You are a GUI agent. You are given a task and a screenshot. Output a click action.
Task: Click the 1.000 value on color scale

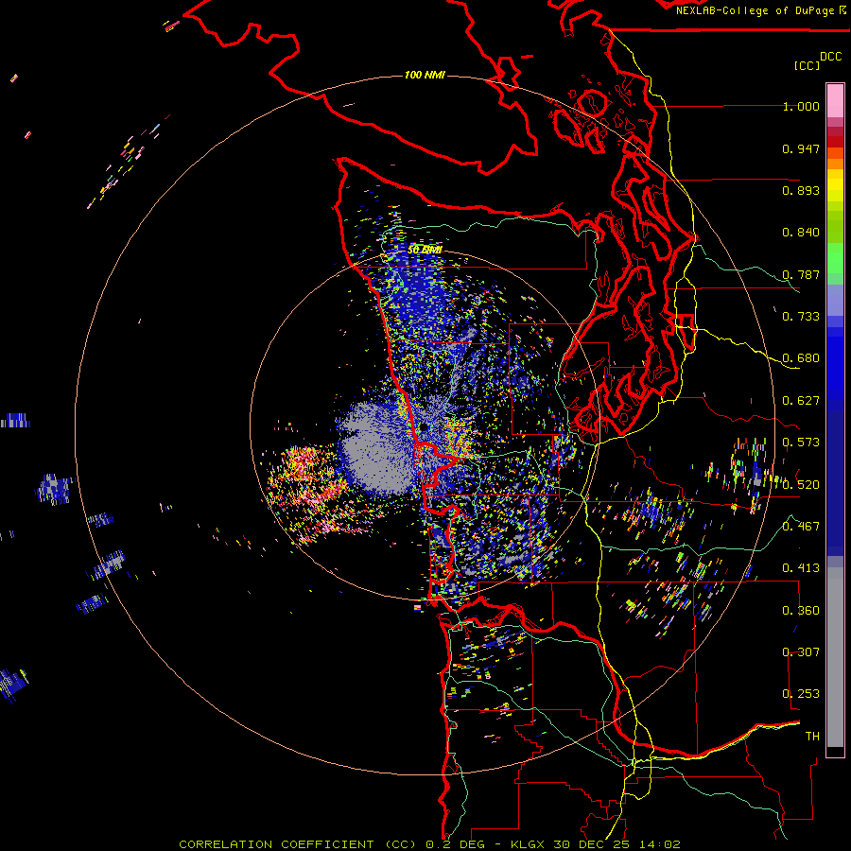coord(801,106)
